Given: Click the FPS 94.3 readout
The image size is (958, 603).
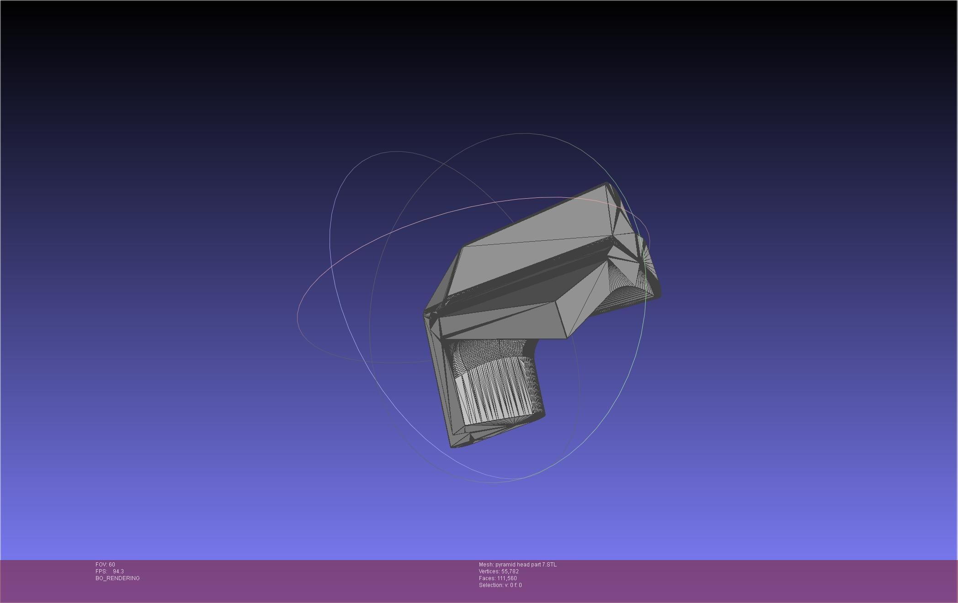Looking at the screenshot, I should click(110, 571).
